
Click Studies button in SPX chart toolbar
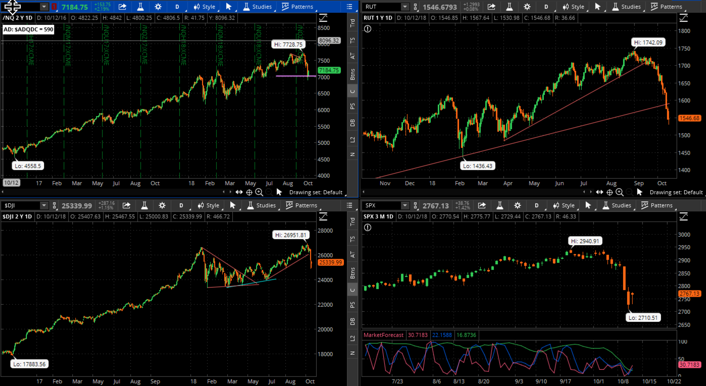point(616,205)
